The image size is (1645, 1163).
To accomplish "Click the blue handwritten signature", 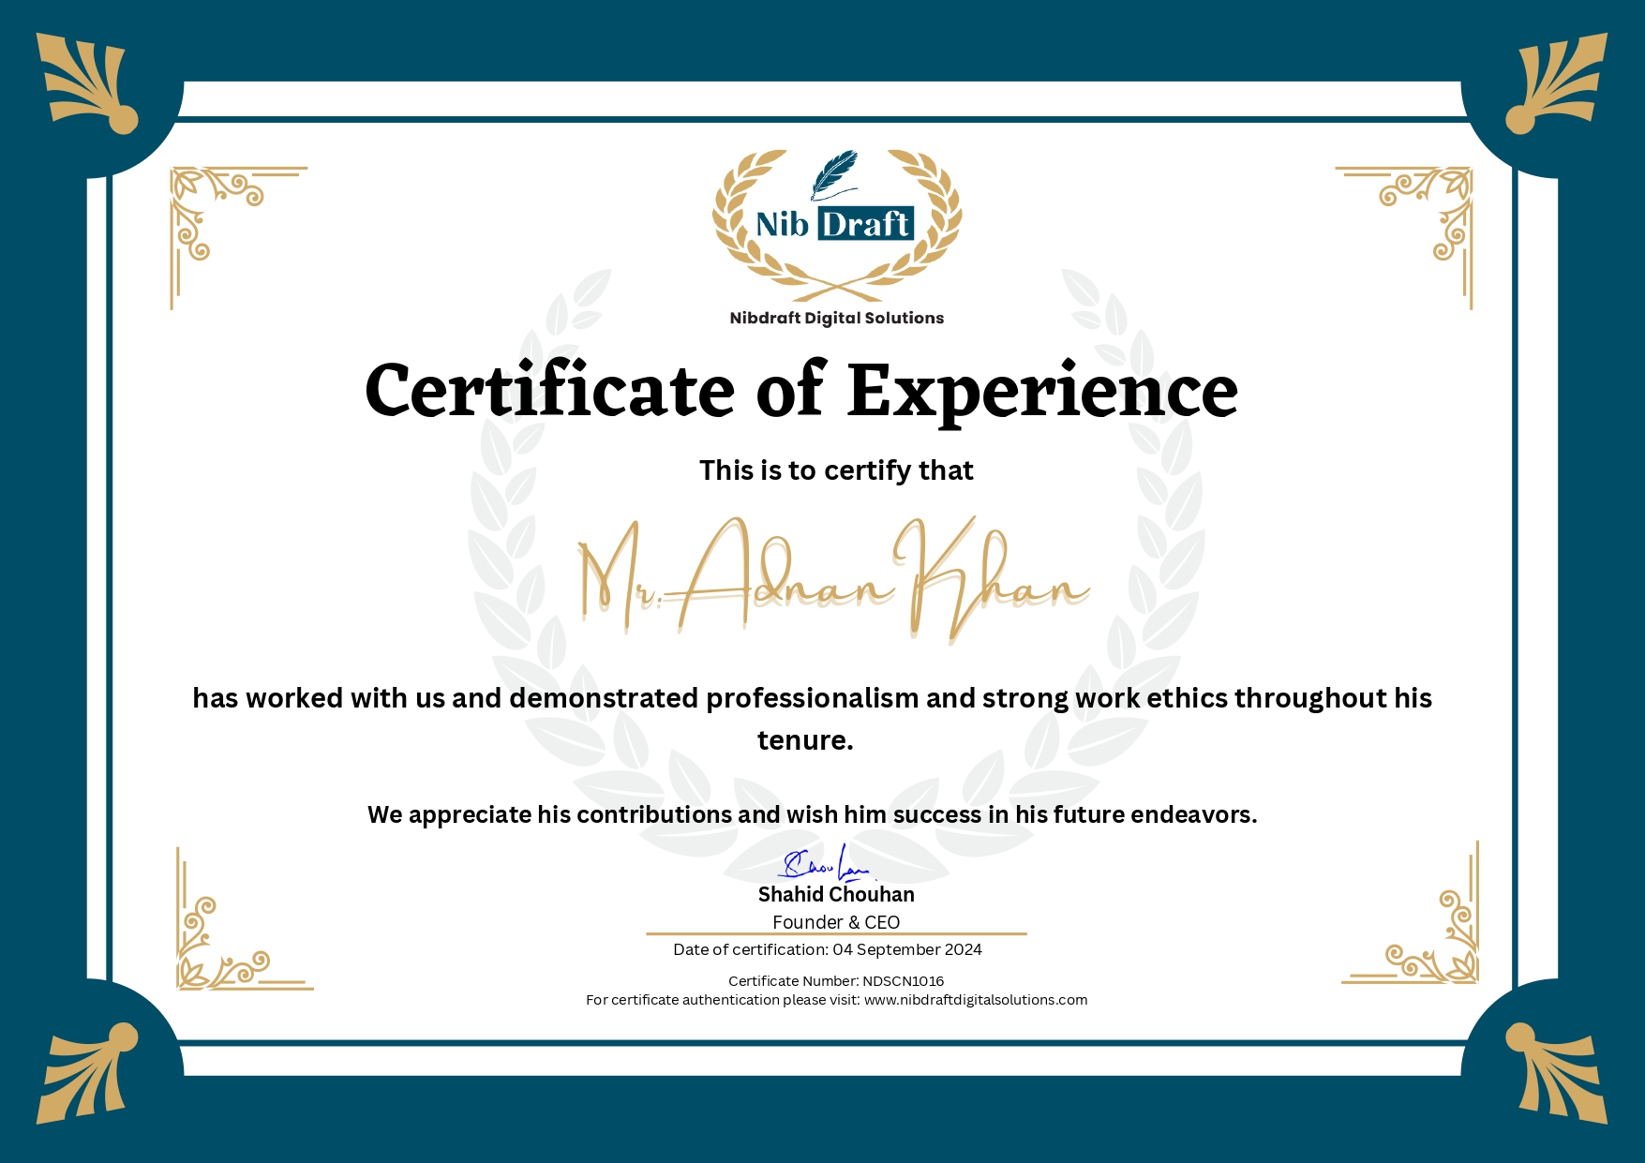I will (x=825, y=864).
